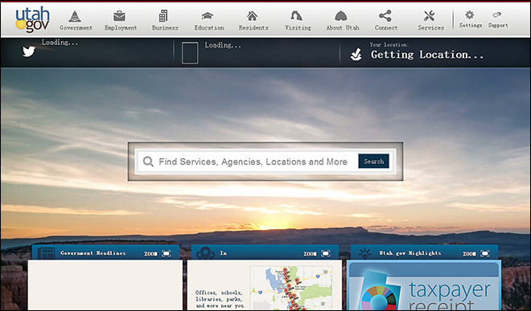Image resolution: width=531 pixels, height=311 pixels.
Task: Open the Education graduation cap icon
Action: point(208,16)
